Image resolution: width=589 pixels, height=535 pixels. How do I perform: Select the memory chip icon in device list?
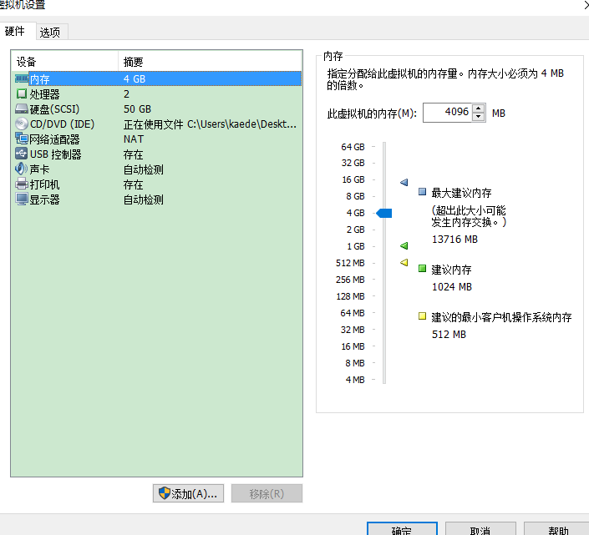pyautogui.click(x=22, y=78)
